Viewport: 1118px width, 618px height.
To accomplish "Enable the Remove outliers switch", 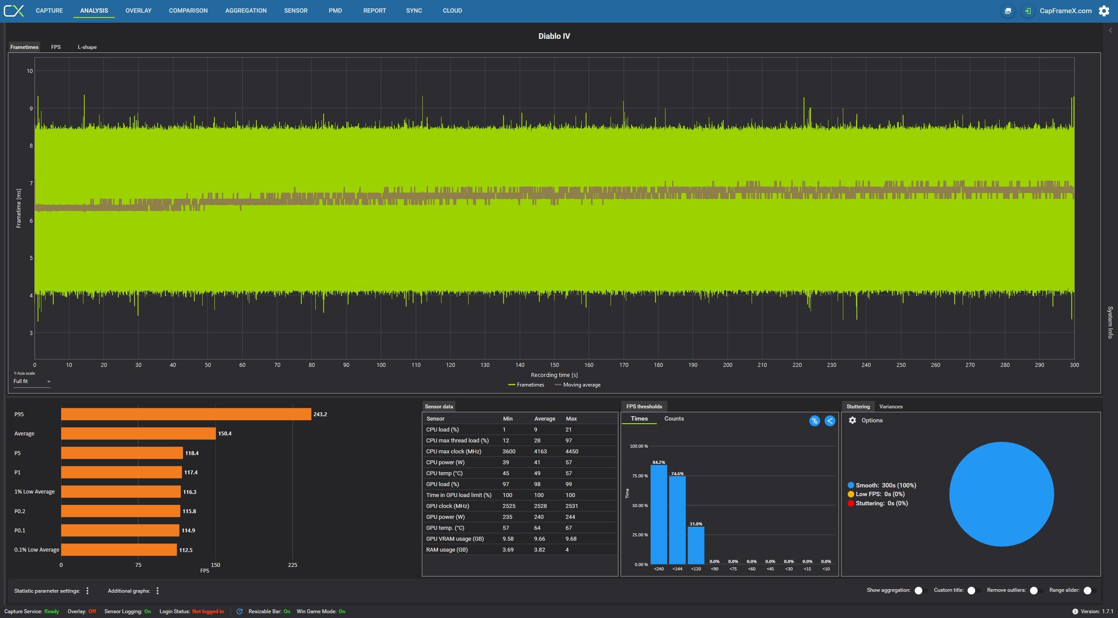I will (1036, 590).
